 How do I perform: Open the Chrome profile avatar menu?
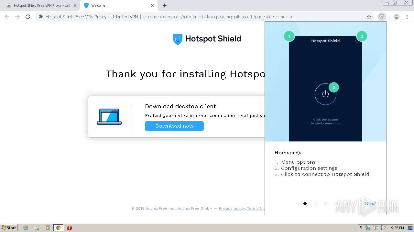point(397,17)
